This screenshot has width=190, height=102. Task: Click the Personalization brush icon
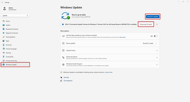pos(4,37)
